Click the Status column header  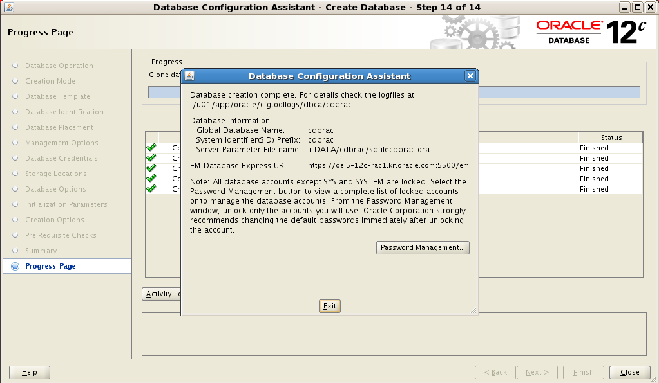pos(609,137)
